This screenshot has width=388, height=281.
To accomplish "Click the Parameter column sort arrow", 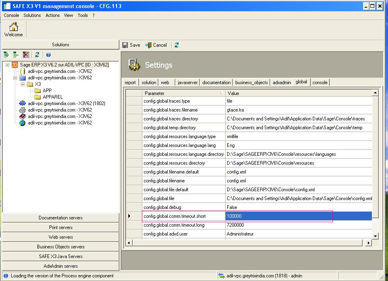I will point(221,93).
